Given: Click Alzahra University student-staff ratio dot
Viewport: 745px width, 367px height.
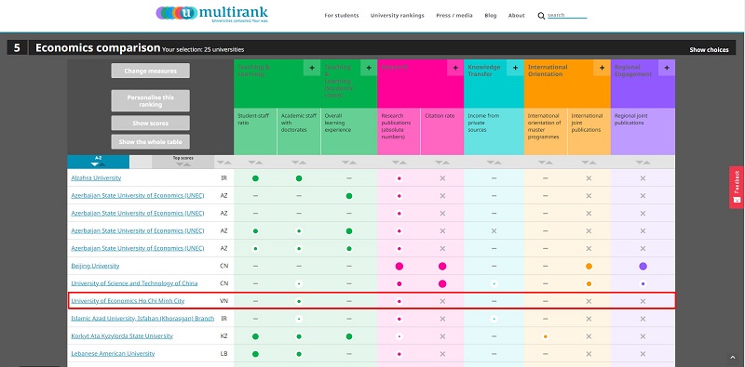Looking at the screenshot, I should (x=255, y=178).
